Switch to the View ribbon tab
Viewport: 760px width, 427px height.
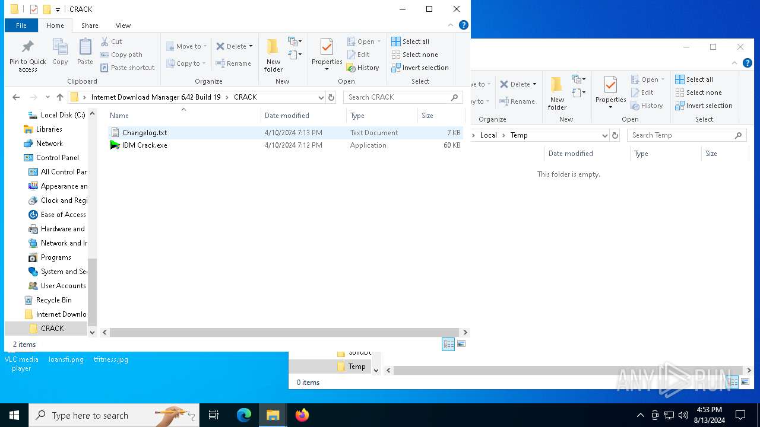(x=123, y=26)
